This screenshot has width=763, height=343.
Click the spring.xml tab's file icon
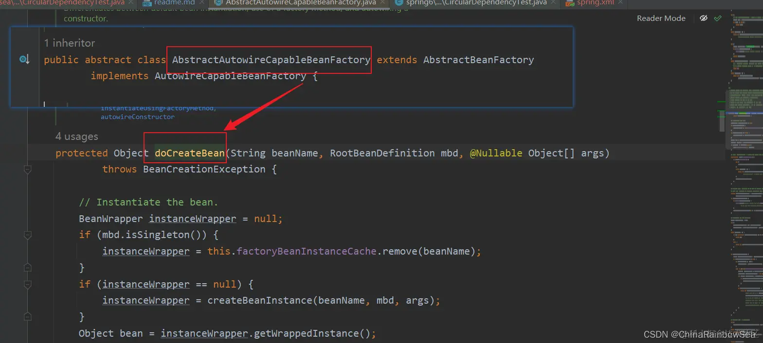[x=570, y=3]
